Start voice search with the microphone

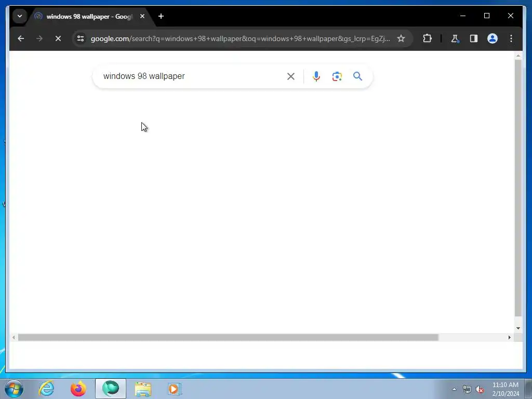click(316, 76)
